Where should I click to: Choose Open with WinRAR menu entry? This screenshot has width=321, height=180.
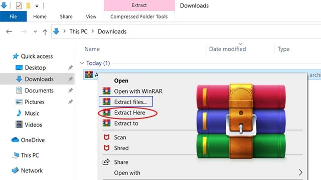point(138,91)
